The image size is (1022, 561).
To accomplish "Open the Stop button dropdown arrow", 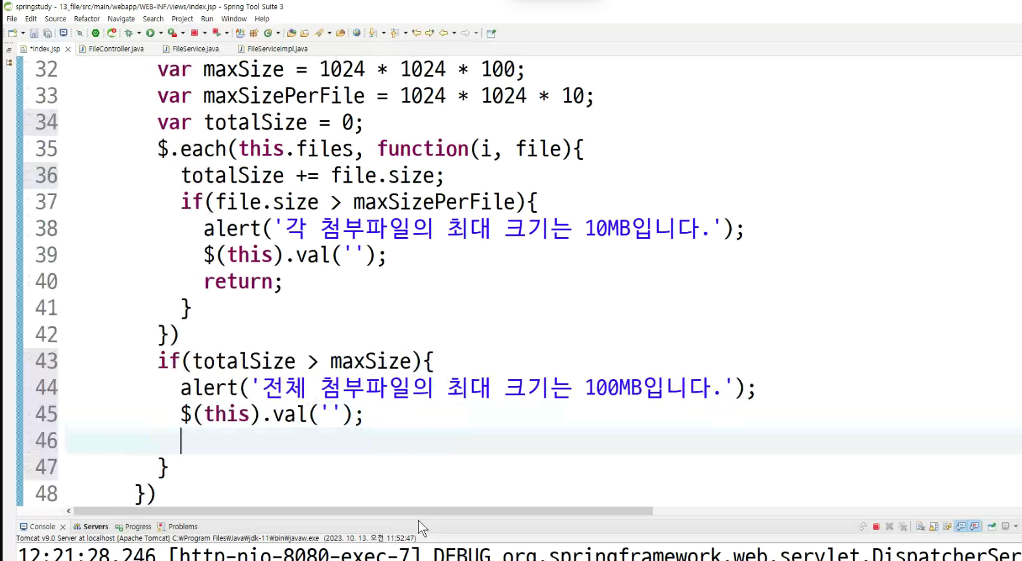I will [205, 33].
